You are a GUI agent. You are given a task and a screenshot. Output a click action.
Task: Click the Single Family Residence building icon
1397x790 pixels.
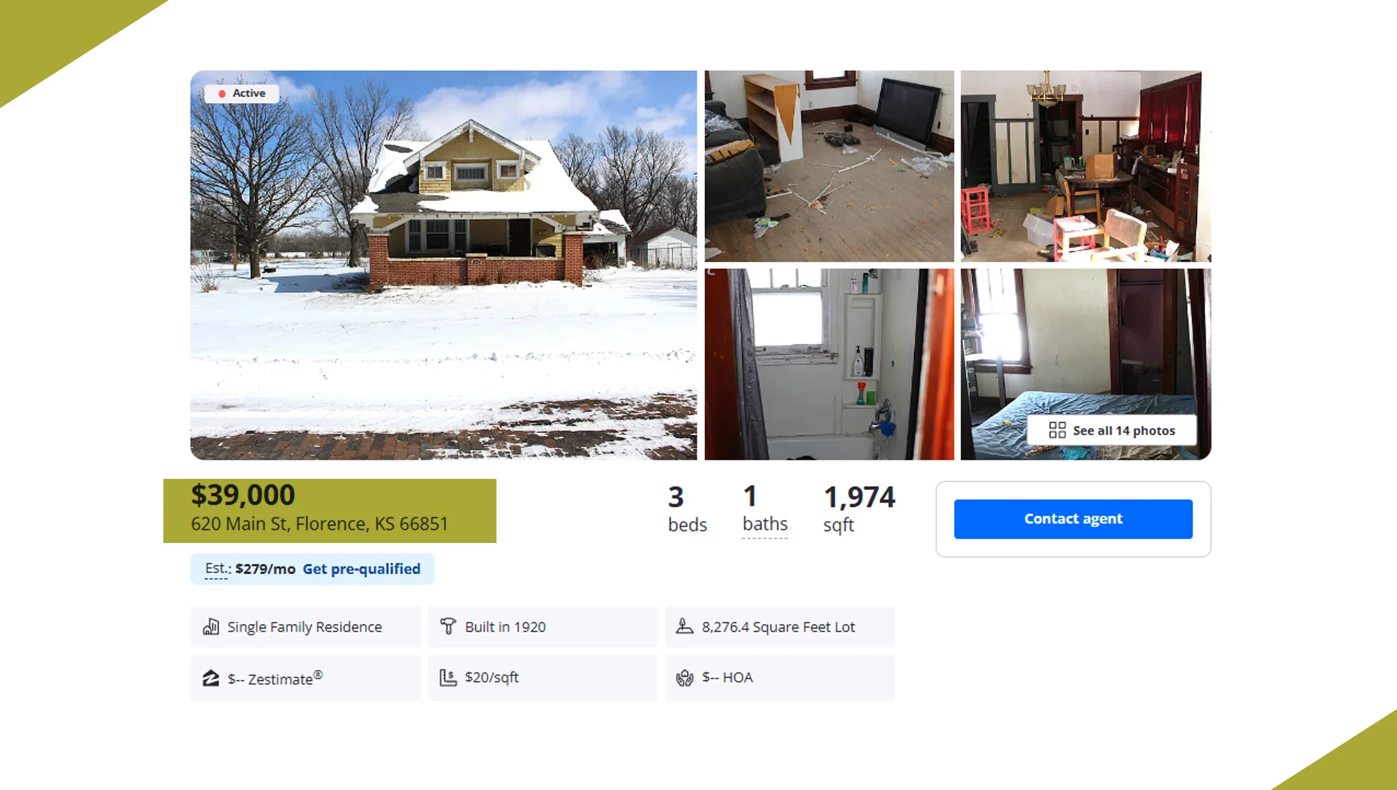211,627
